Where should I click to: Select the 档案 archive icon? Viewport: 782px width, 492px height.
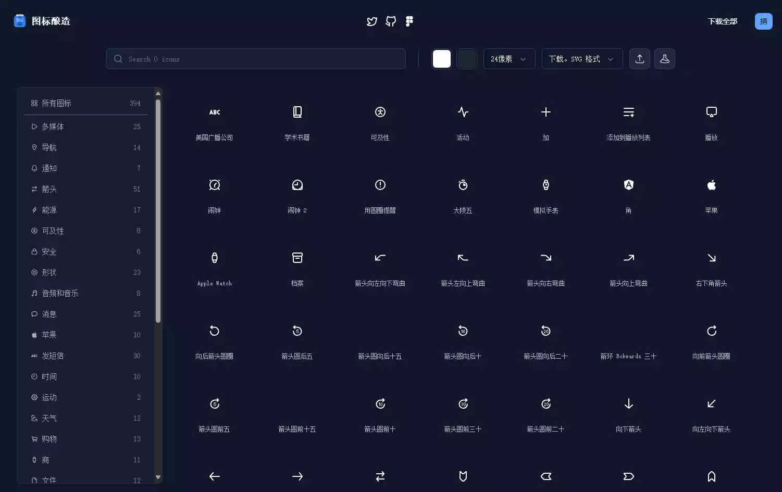click(x=297, y=258)
